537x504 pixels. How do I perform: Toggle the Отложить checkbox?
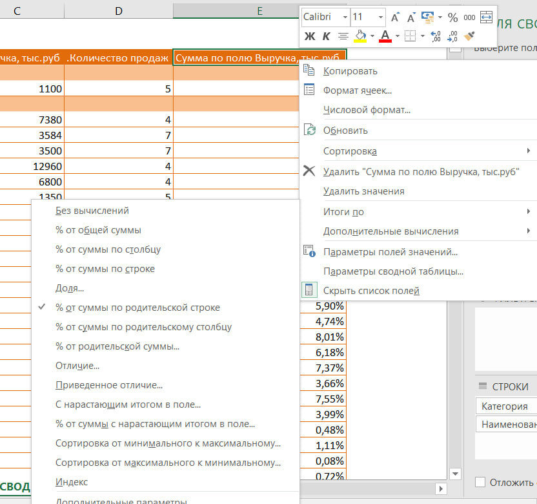[x=480, y=482]
